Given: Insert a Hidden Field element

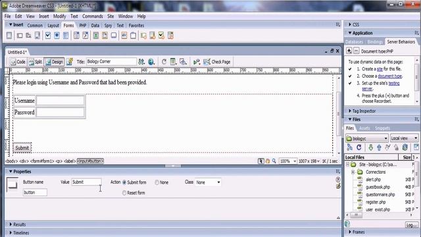Looking at the screenshot, I should 28,36.
